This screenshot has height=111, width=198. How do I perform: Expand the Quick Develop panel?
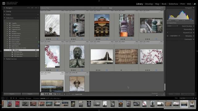[x=194, y=26]
